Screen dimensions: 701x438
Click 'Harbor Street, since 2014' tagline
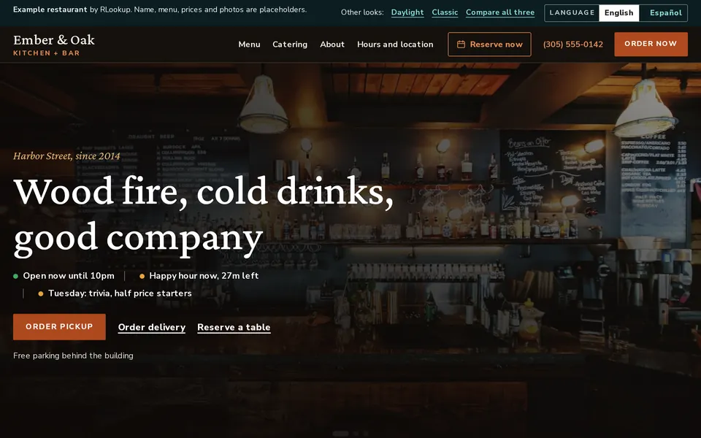coord(66,156)
